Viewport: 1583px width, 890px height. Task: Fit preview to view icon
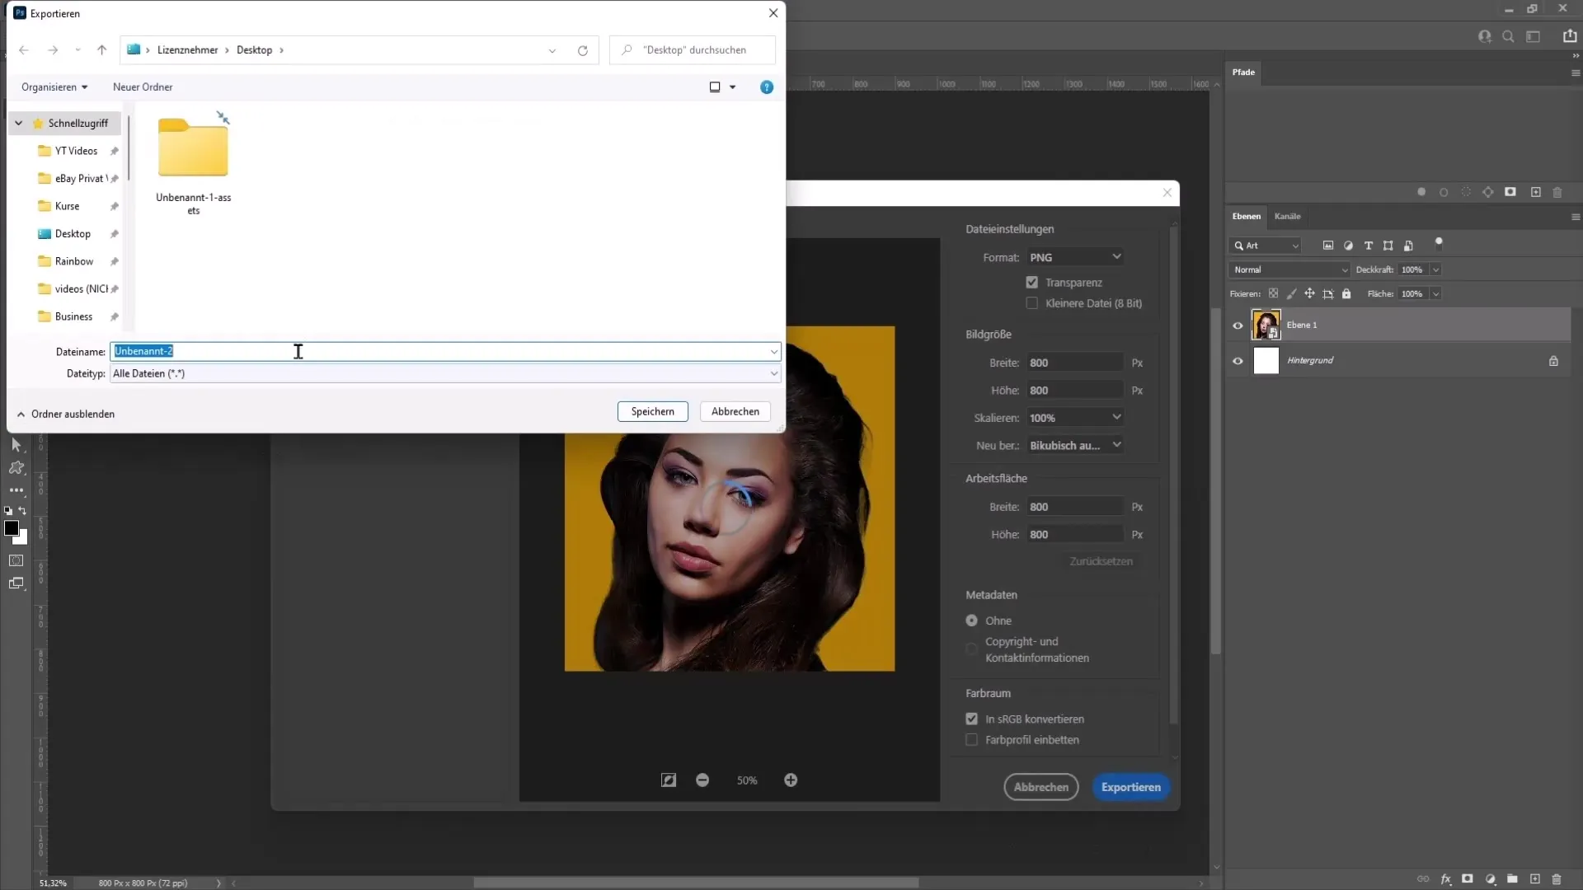coord(669,780)
